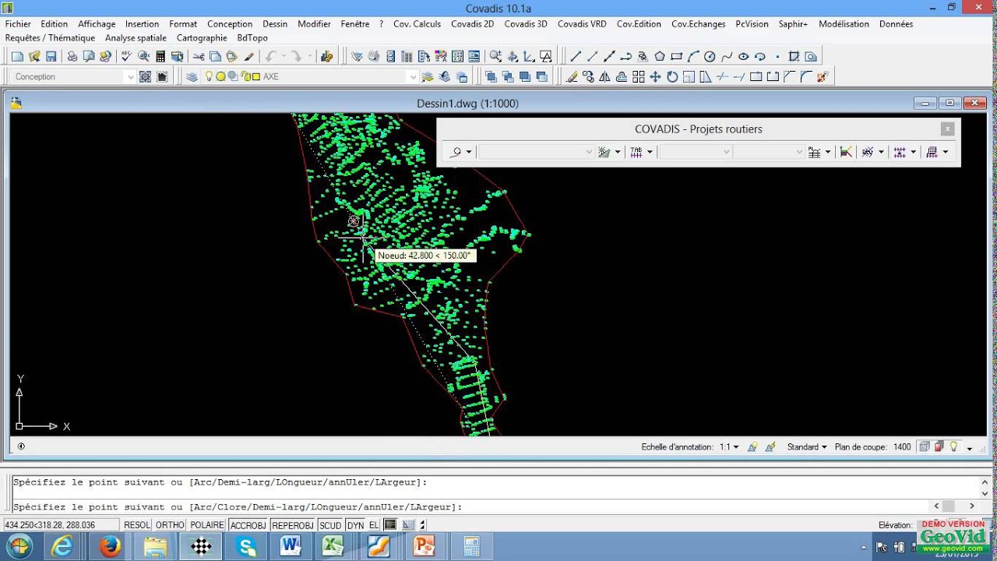Click the workspace settings gear icon
The image size is (997, 561).
pyautogui.click(x=145, y=76)
